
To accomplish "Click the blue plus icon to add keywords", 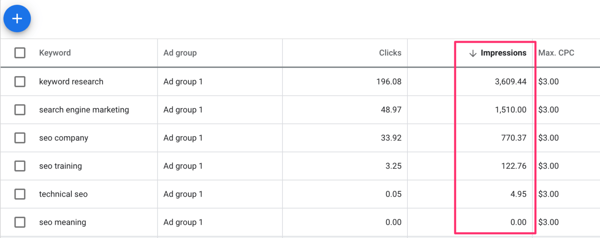I will click(x=17, y=18).
